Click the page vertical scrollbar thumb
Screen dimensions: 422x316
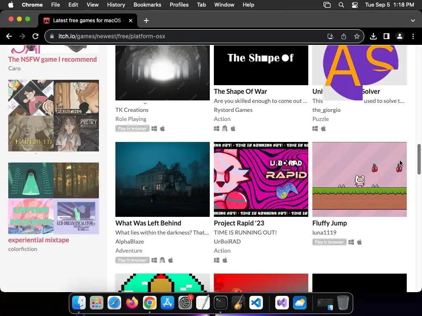(x=419, y=159)
